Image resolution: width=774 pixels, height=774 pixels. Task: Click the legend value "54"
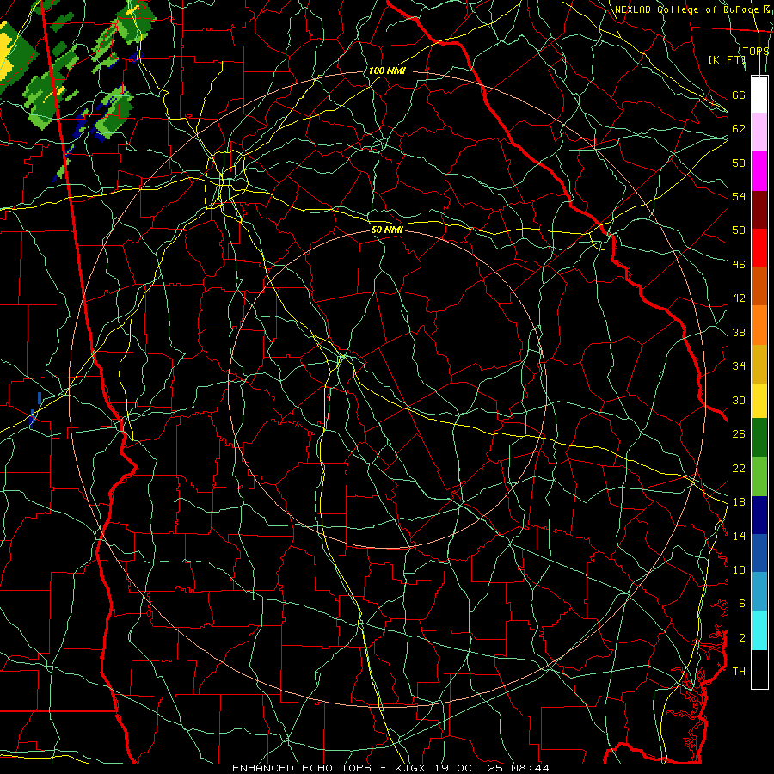click(x=739, y=196)
